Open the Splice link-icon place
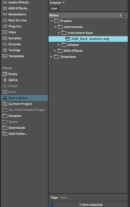130x207 pixels. [13, 80]
